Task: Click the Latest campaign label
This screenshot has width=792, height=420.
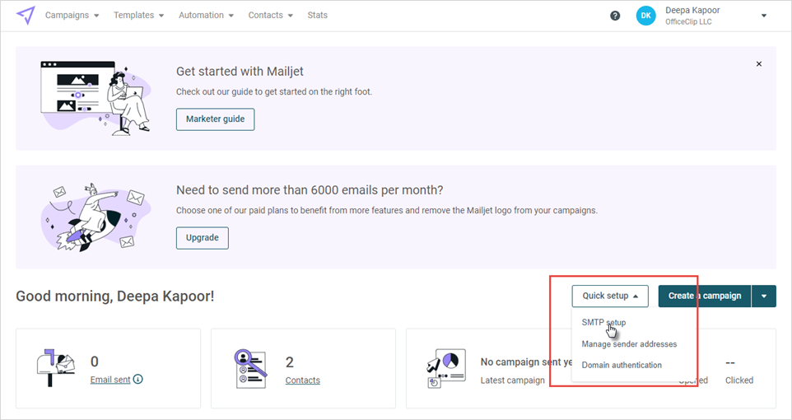Action: (513, 380)
